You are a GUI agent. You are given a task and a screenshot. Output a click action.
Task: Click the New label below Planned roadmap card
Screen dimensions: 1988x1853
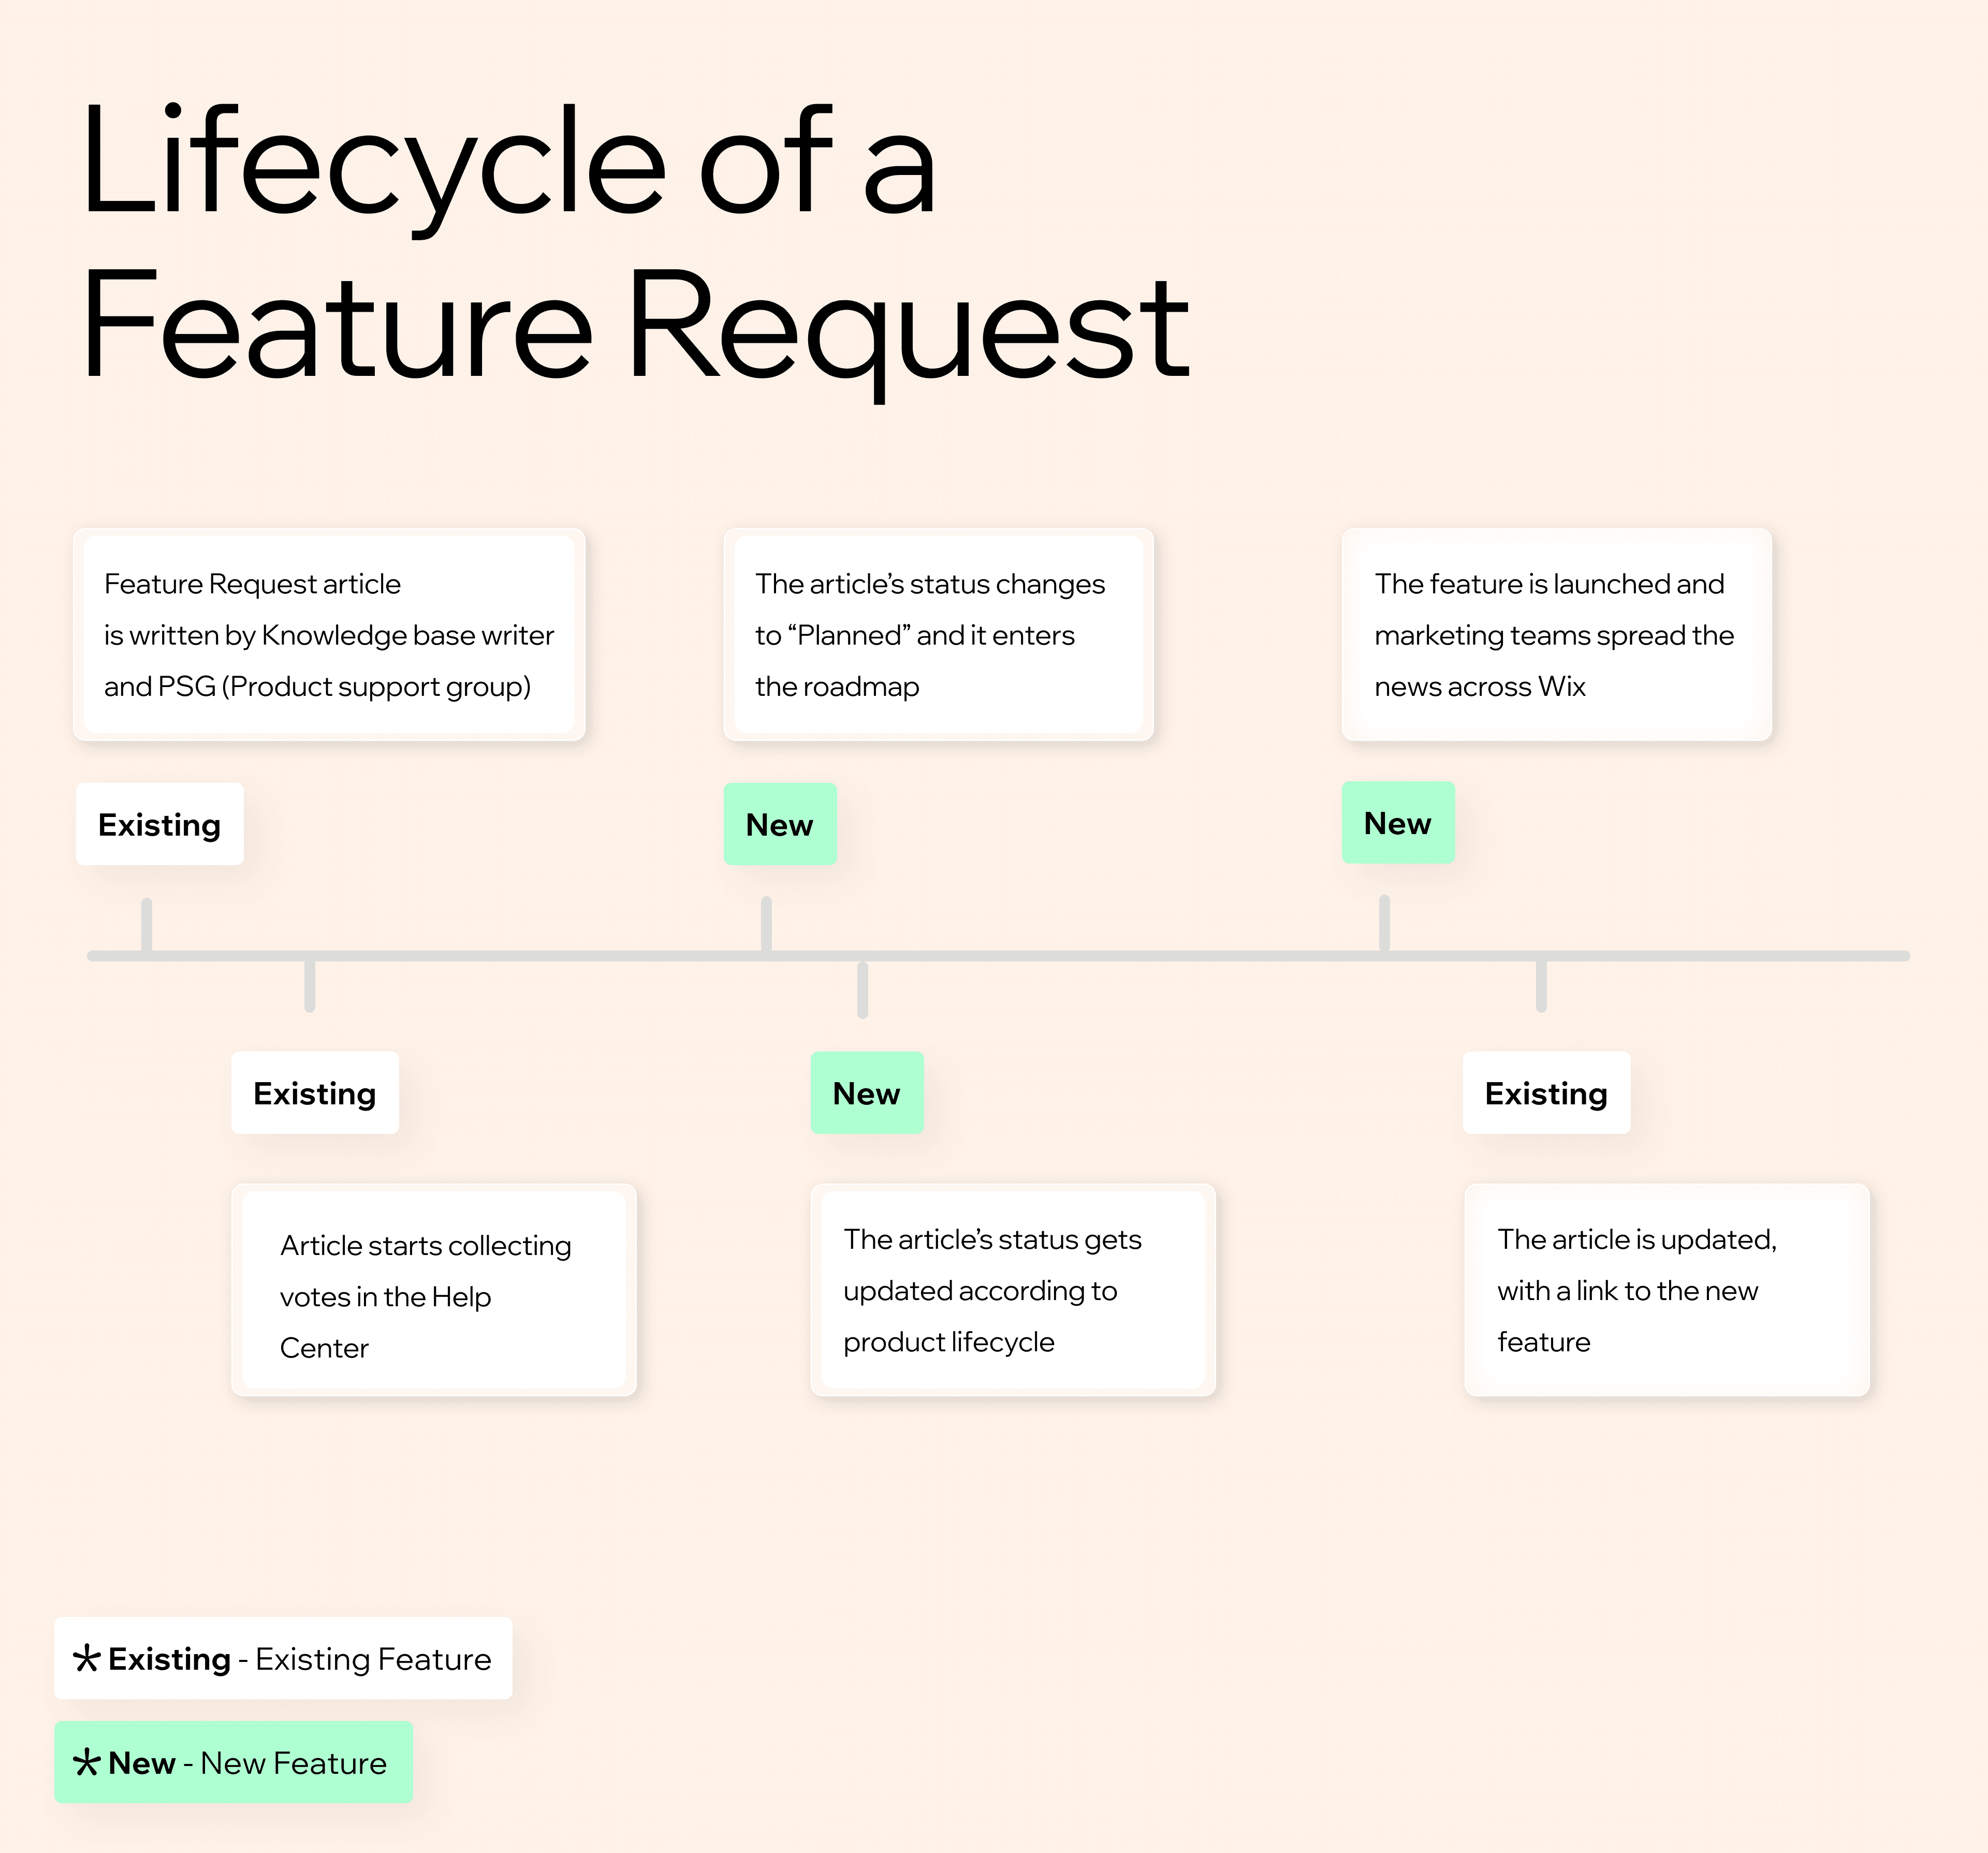(780, 824)
